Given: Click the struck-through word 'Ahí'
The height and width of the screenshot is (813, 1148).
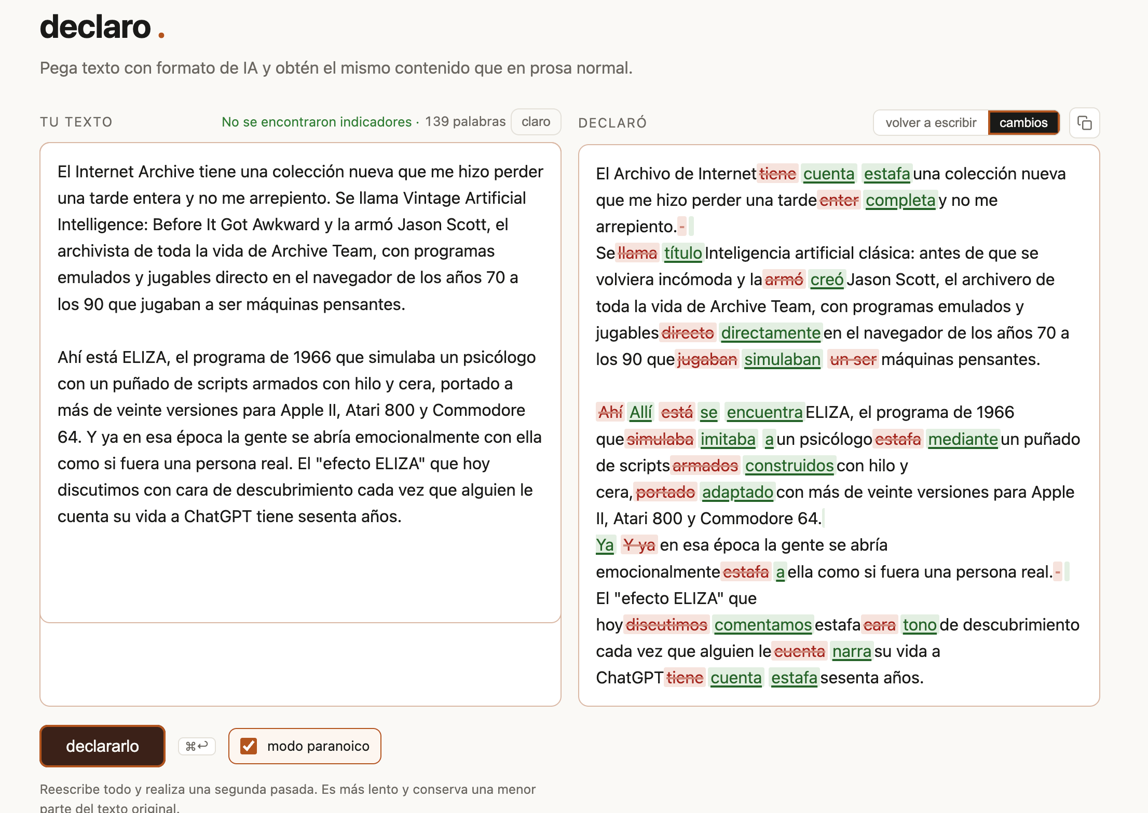Looking at the screenshot, I should [610, 412].
